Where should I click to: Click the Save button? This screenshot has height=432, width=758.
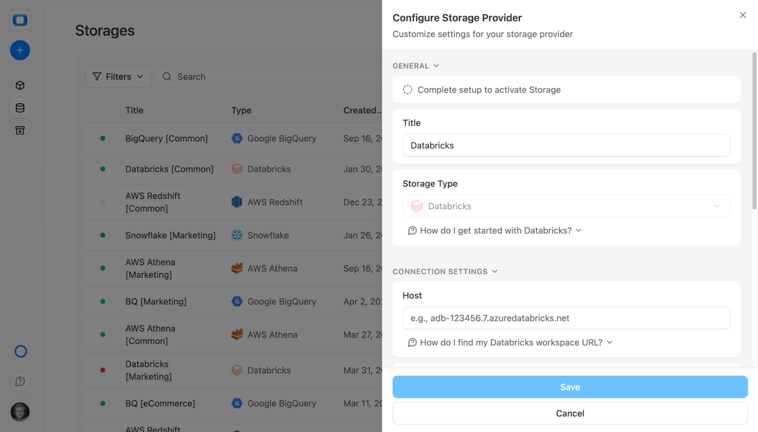click(x=570, y=387)
